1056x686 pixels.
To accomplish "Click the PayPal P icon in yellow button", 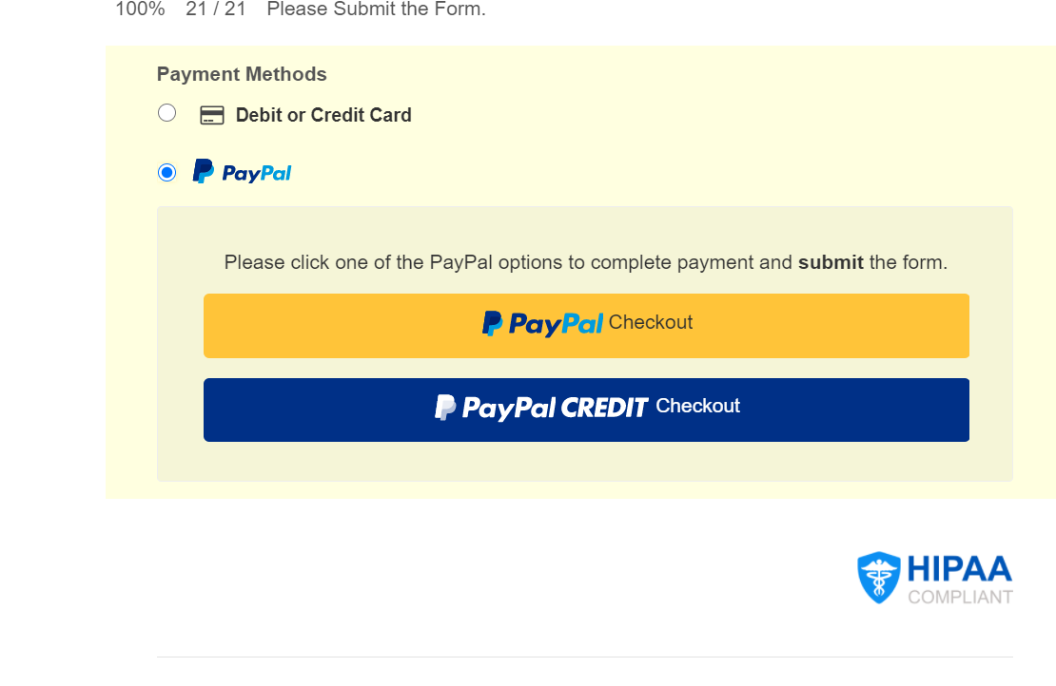I will (x=492, y=323).
